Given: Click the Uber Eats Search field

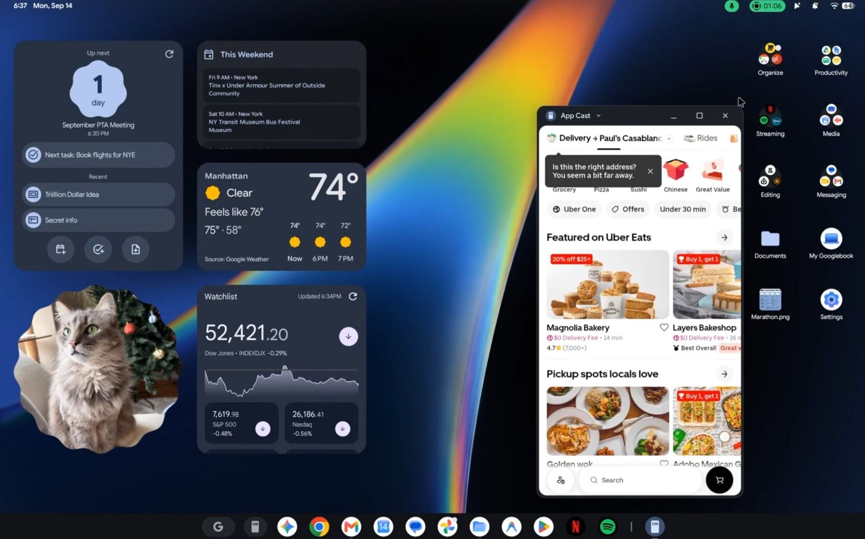Looking at the screenshot, I should (640, 480).
